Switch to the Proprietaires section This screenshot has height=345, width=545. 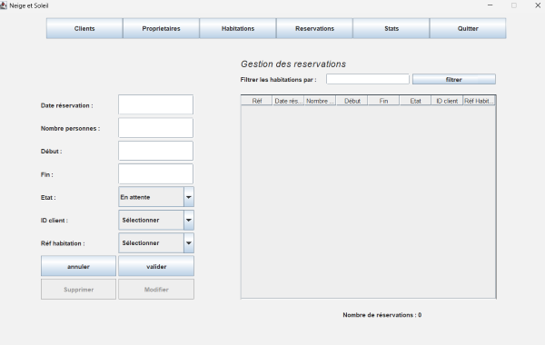tap(162, 28)
